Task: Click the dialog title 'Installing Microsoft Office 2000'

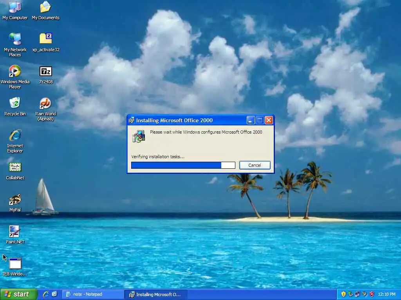Action: tap(174, 120)
